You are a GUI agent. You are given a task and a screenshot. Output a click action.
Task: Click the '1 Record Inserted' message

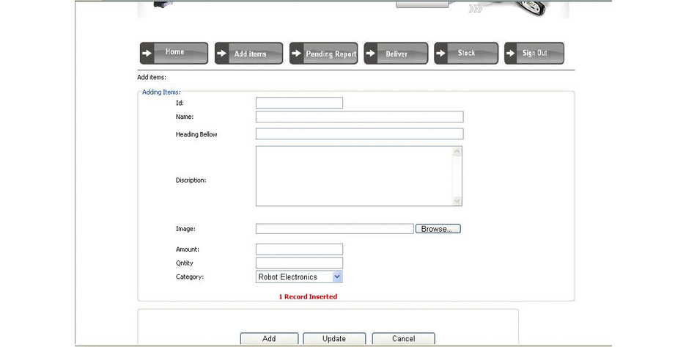(308, 296)
